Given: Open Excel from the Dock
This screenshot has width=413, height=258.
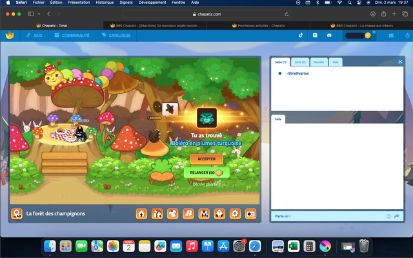Looking at the screenshot, I should tap(294, 246).
